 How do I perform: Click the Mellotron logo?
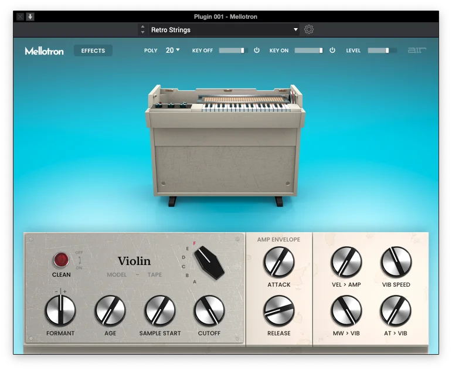point(44,51)
